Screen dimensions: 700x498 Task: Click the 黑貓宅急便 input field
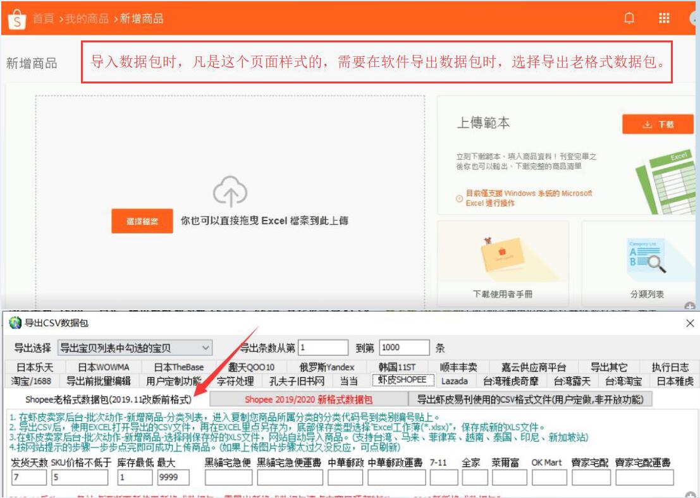[228, 478]
